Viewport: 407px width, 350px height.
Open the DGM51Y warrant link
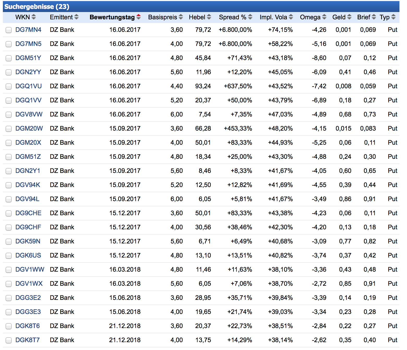pos(28,58)
